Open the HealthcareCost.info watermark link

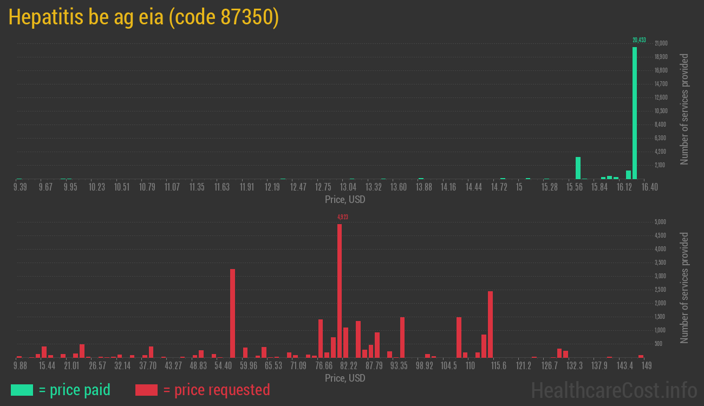[614, 390]
